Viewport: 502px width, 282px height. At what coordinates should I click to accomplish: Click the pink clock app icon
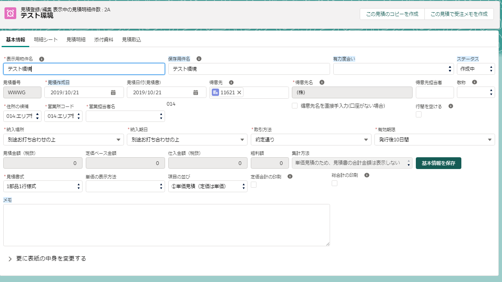pyautogui.click(x=11, y=13)
